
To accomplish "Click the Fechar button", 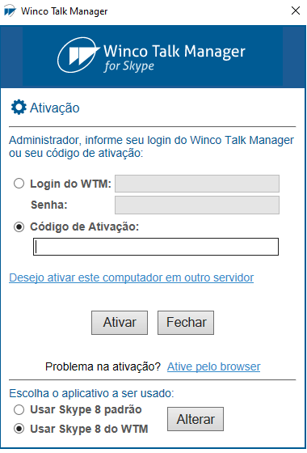I will point(186,323).
